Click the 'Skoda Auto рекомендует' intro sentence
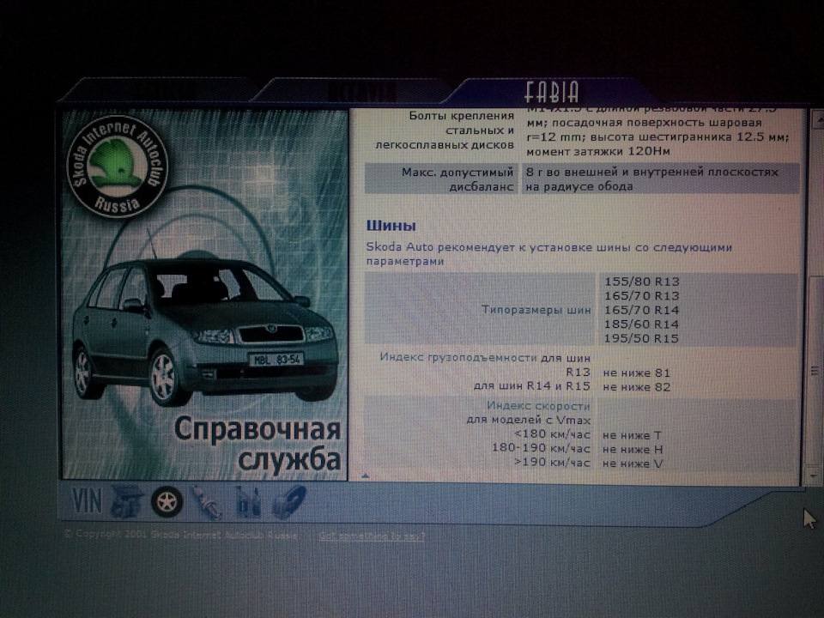This screenshot has height=618, width=824. coord(549,254)
